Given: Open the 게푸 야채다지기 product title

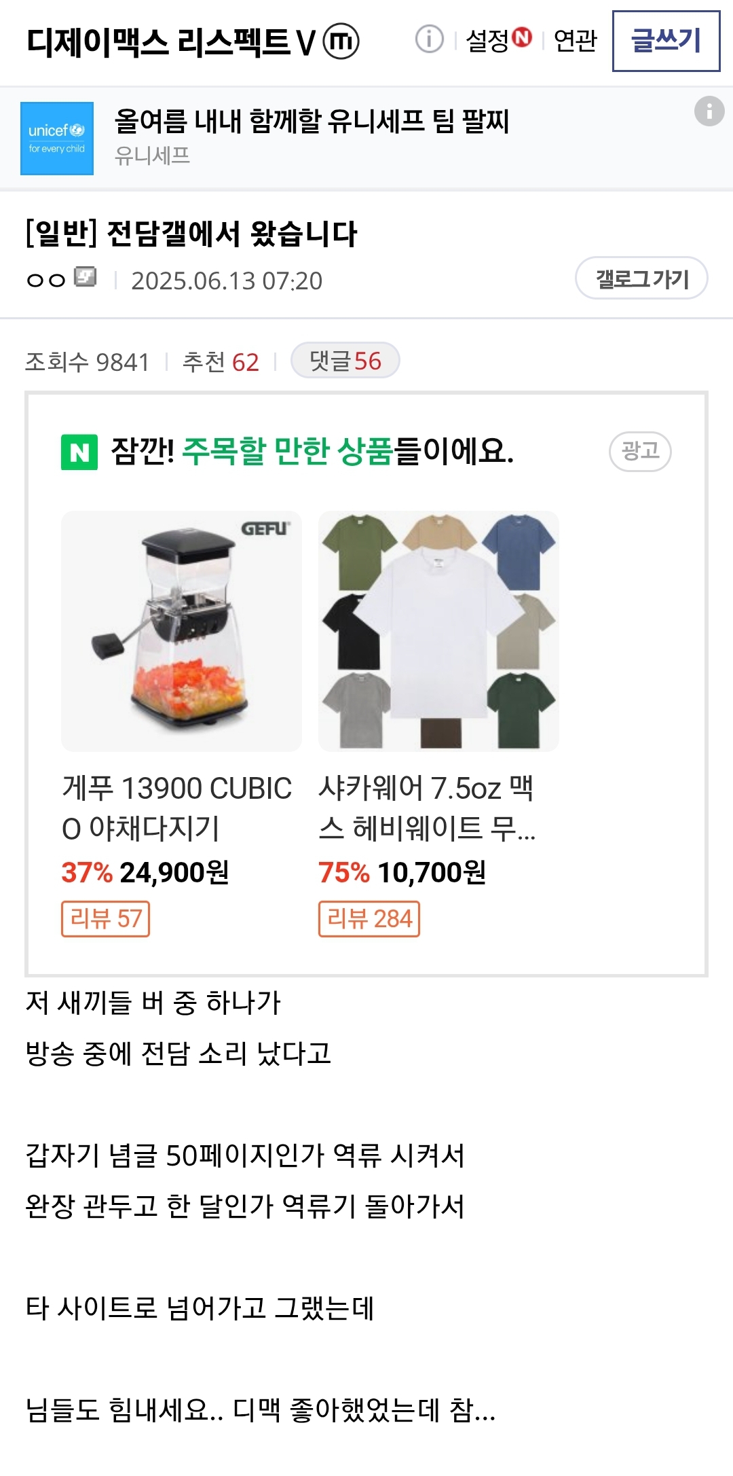Looking at the screenshot, I should (176, 808).
